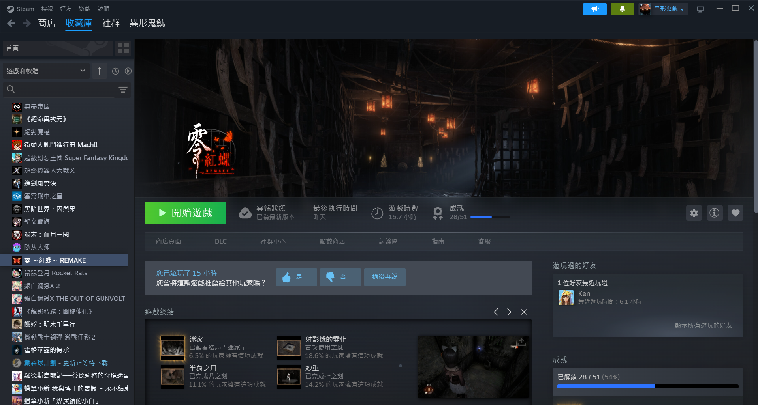The height and width of the screenshot is (405, 758).
Task: Expand the 遊戲和軟體 dropdown
Action: (x=46, y=71)
